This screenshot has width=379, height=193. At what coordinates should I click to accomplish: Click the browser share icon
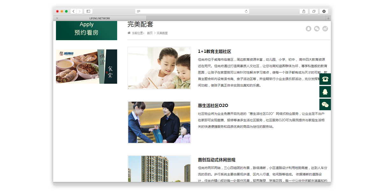point(304,11)
